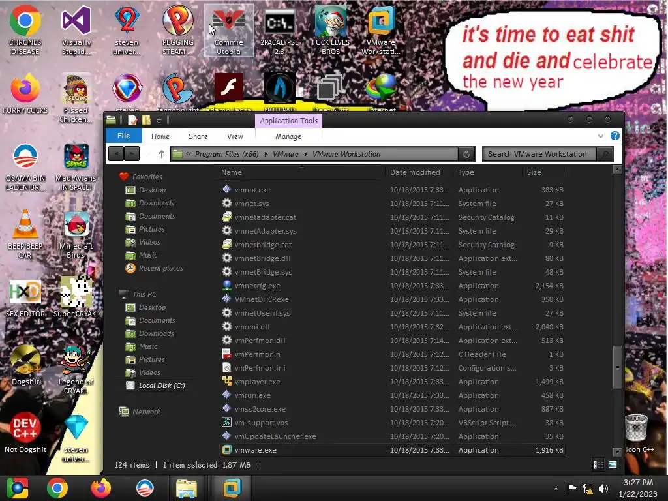Select the BEEP BEEP CAR VLC cone icon
Viewport: 668px width, 501px height.
point(25,234)
